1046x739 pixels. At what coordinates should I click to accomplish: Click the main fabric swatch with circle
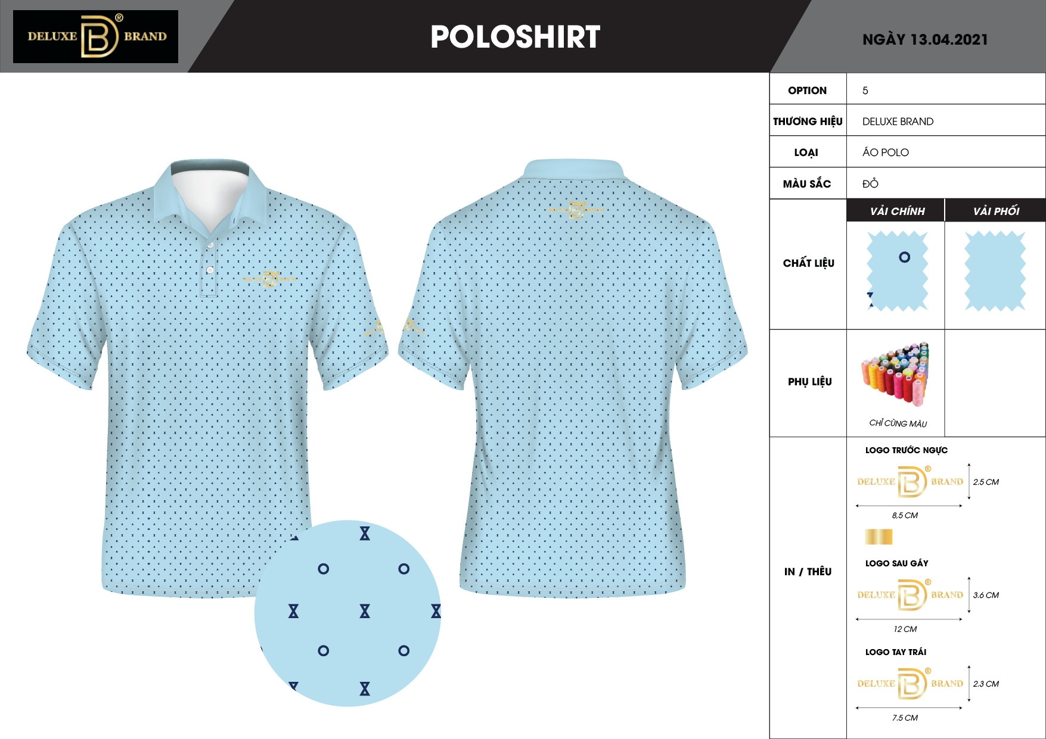tap(897, 272)
